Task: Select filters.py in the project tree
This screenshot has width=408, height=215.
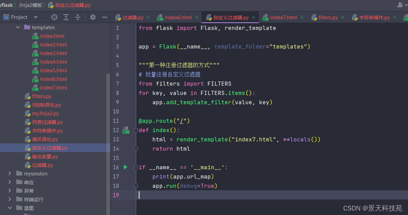Action: [42, 96]
